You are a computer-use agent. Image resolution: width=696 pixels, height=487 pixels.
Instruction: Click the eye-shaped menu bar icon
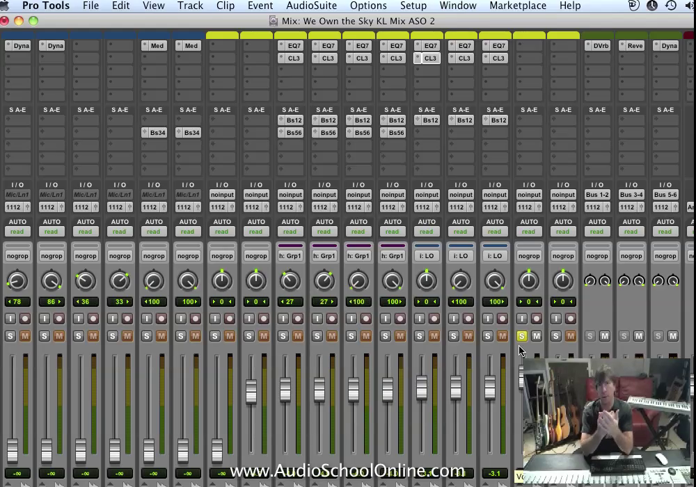point(634,6)
